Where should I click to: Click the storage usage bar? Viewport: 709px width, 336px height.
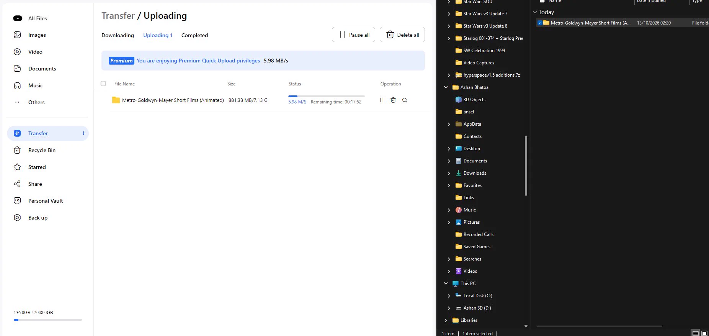click(48, 320)
